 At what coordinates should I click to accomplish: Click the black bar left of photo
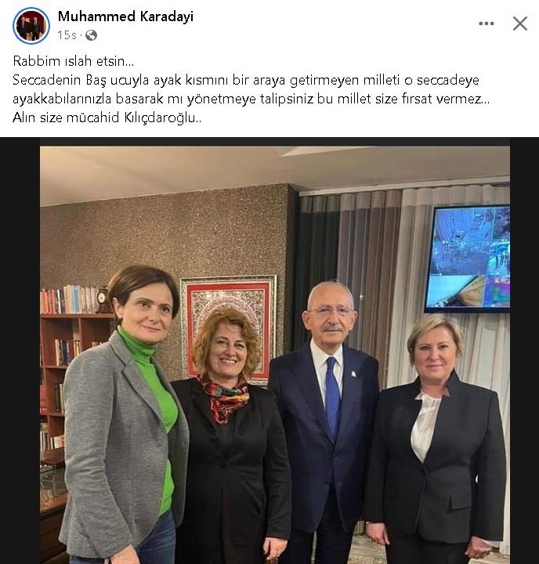click(x=20, y=351)
